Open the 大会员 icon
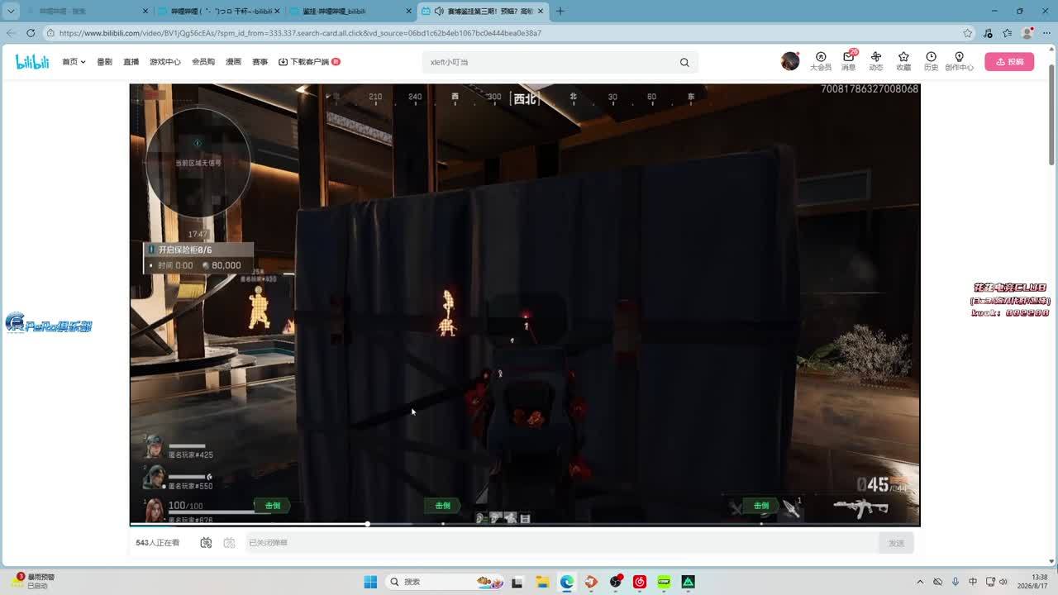The image size is (1058, 595). point(821,61)
